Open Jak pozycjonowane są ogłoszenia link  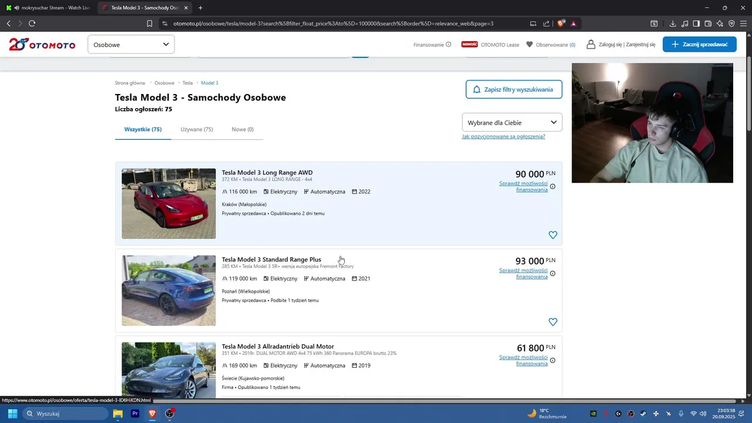(x=503, y=136)
